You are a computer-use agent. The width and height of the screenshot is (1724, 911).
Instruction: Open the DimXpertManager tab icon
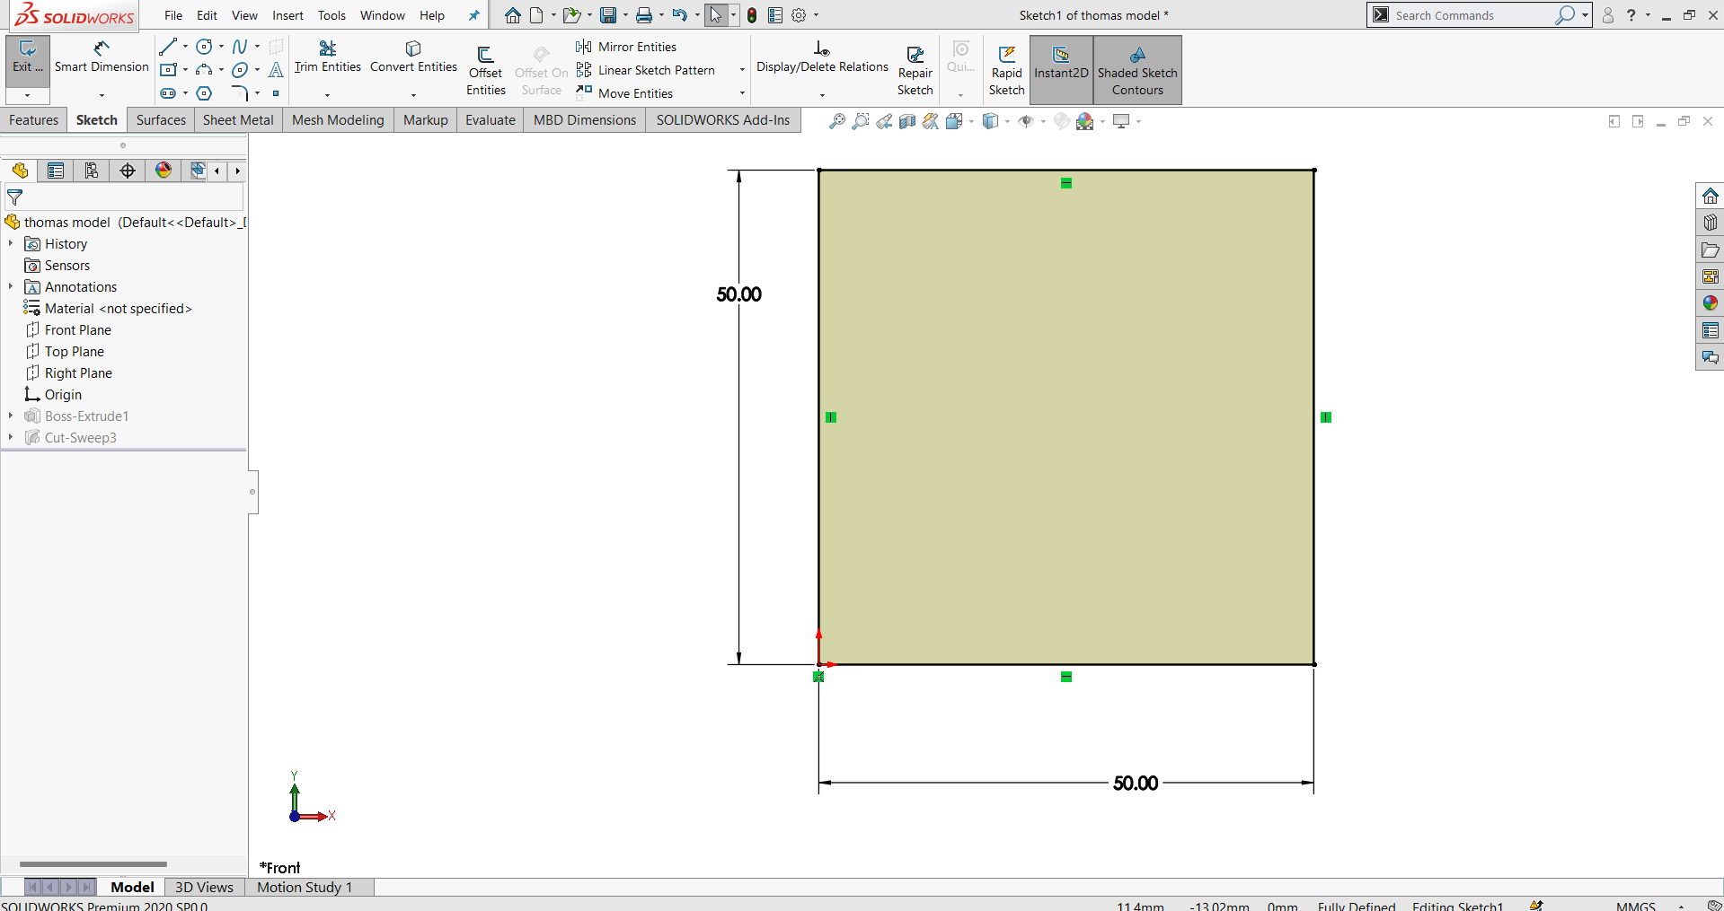point(128,171)
